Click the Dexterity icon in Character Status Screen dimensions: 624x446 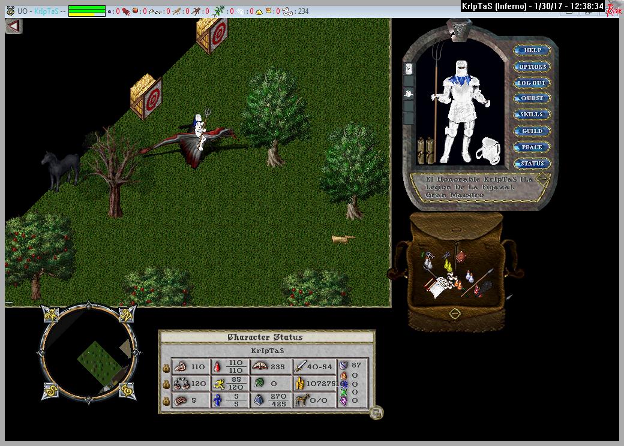pyautogui.click(x=181, y=384)
